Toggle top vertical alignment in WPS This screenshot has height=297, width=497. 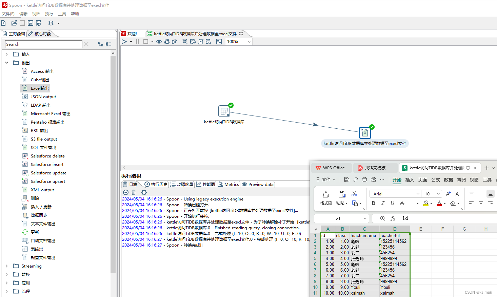[471, 194]
